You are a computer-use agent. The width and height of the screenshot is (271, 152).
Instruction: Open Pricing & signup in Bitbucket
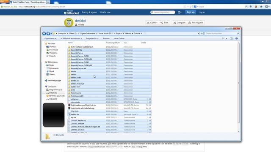pos(89,12)
